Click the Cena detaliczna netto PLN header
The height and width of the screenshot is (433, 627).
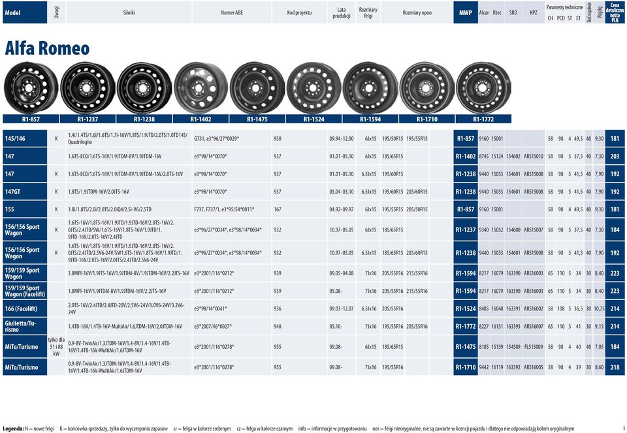click(615, 12)
